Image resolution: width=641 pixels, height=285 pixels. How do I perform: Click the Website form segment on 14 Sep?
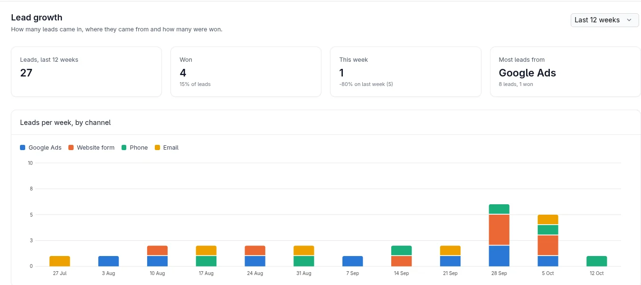402,261
